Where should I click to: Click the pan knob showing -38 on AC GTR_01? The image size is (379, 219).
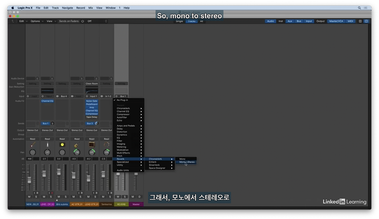click(77, 152)
